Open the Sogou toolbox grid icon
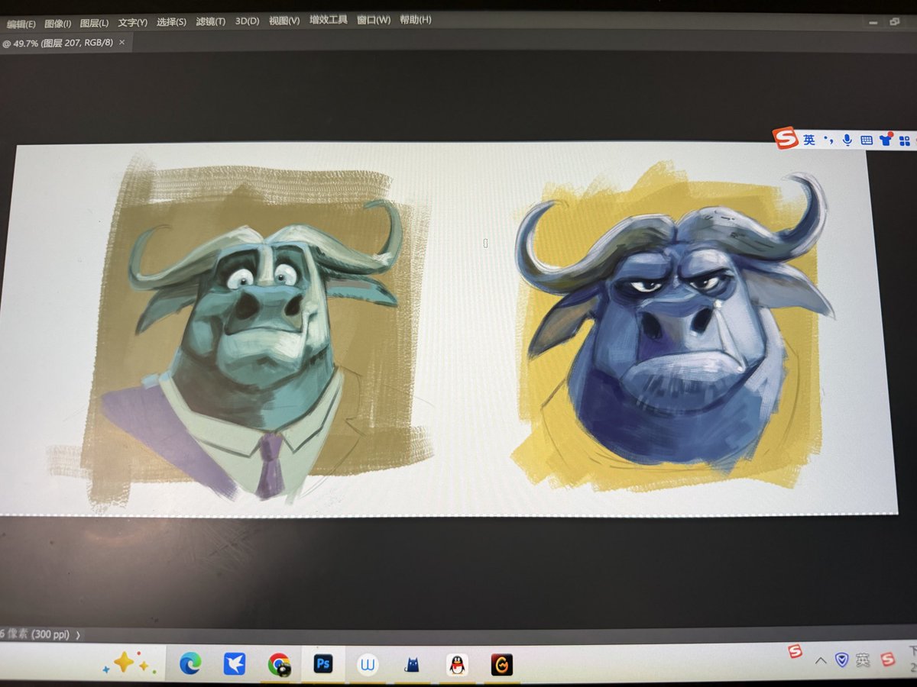This screenshot has height=687, width=917. 906,140
